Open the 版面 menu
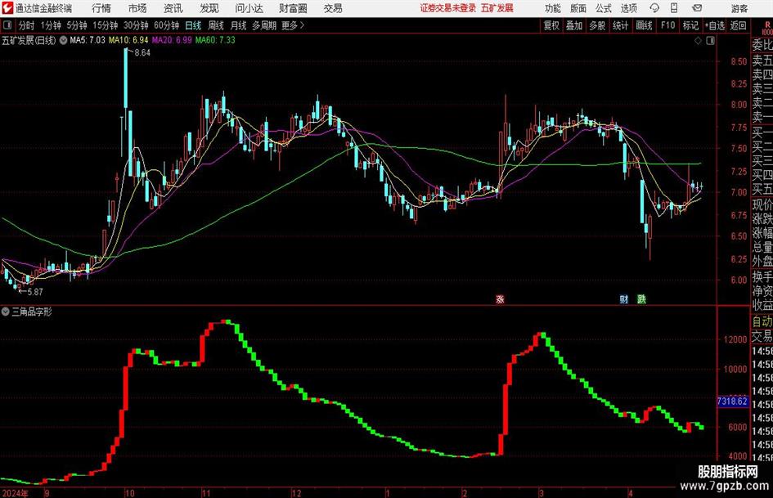 coord(578,8)
